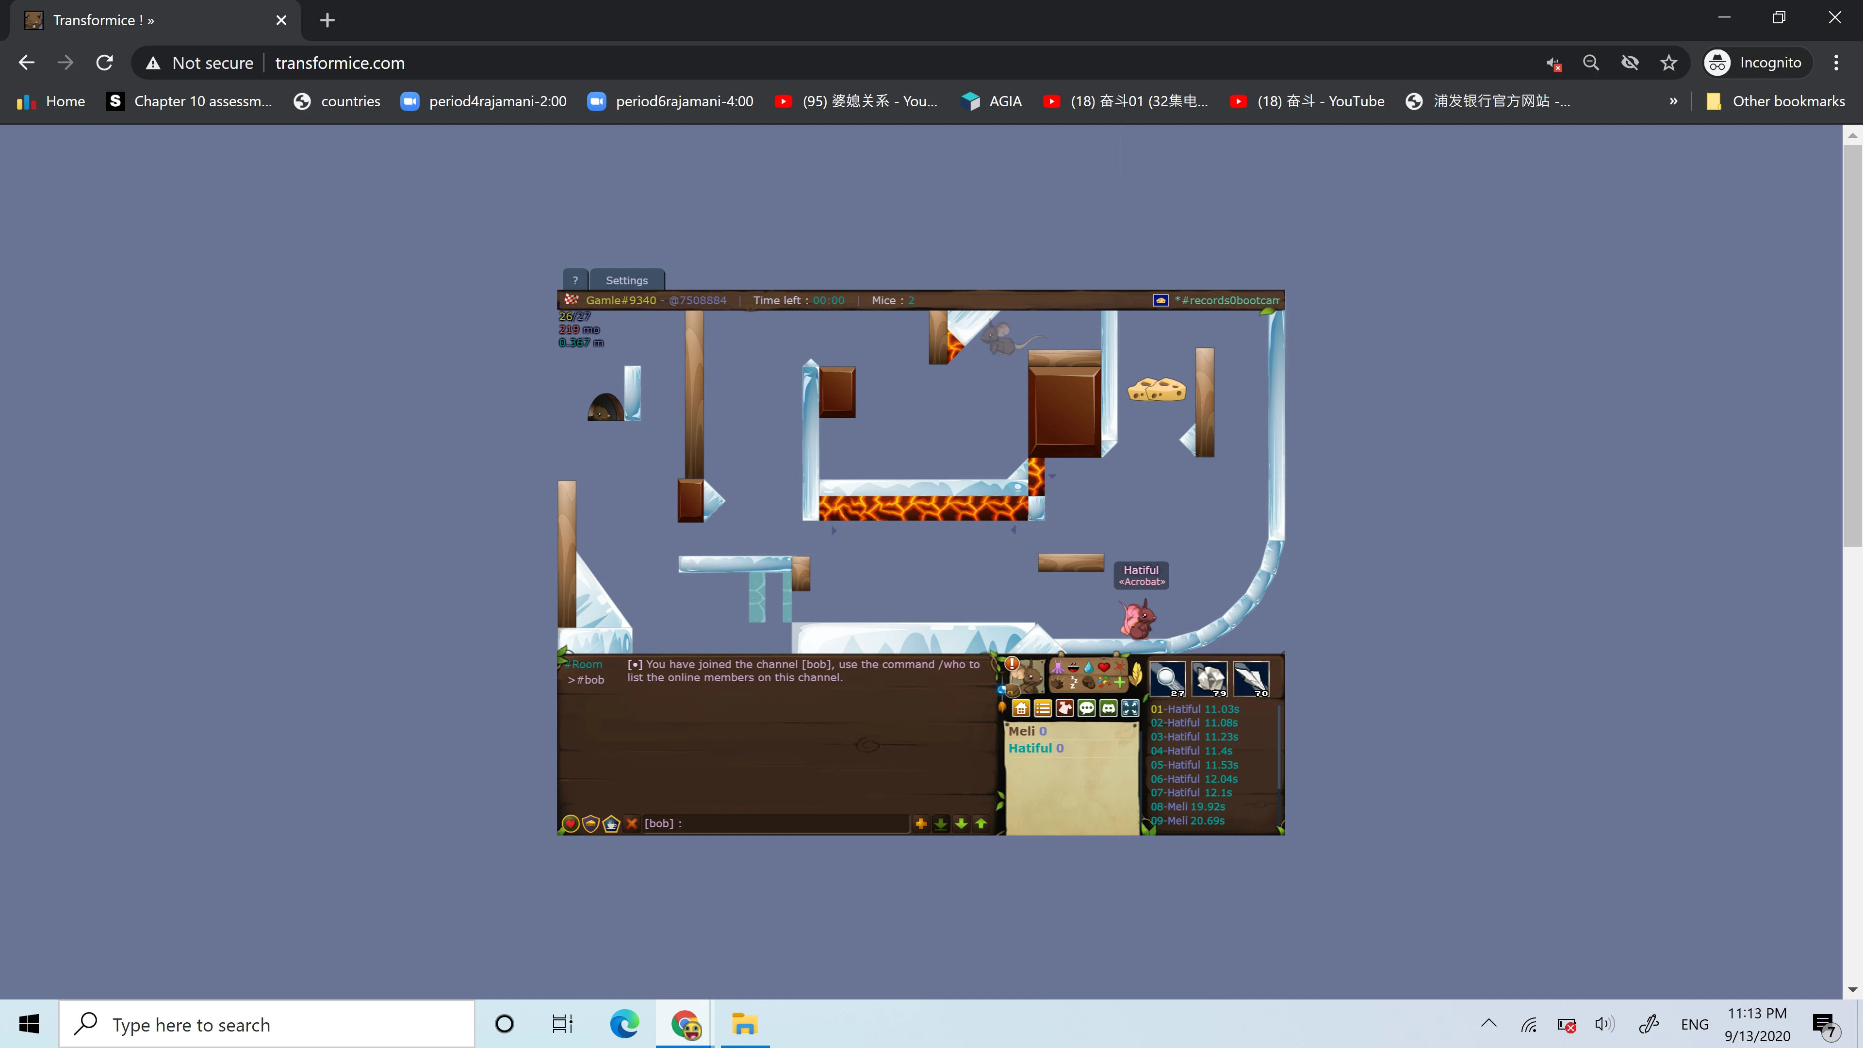
Task: Select the #bob chat channel tab
Action: (x=587, y=680)
